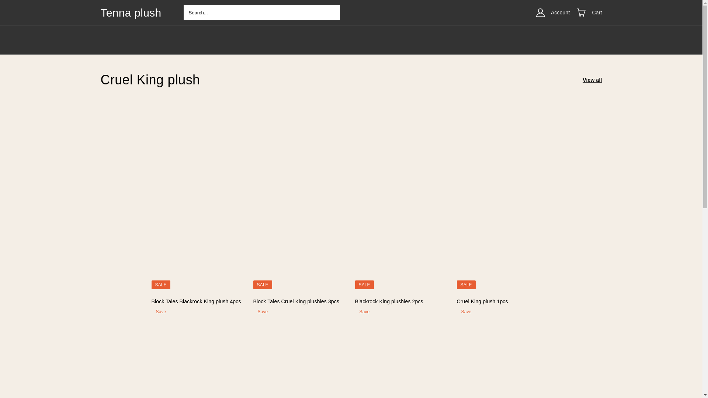Open the Cart link
The image size is (708, 398).
click(597, 13)
